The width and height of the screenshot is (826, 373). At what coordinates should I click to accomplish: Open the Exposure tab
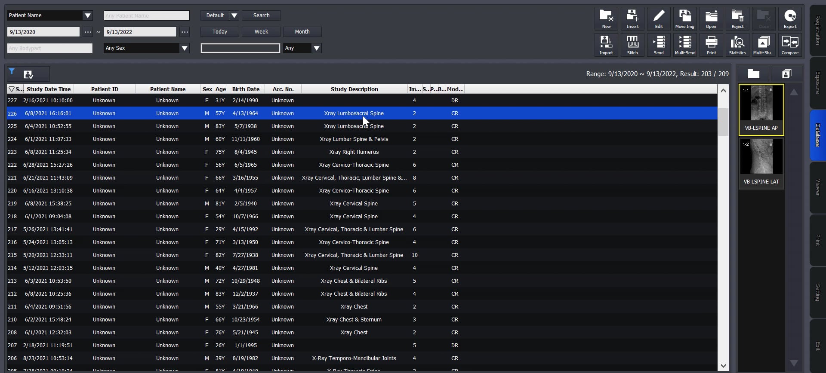pyautogui.click(x=817, y=83)
